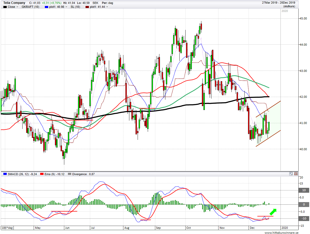Screen dimensions: 310x234
Task: Click the Per: dag period label
Action: pyautogui.click(x=108, y=3)
